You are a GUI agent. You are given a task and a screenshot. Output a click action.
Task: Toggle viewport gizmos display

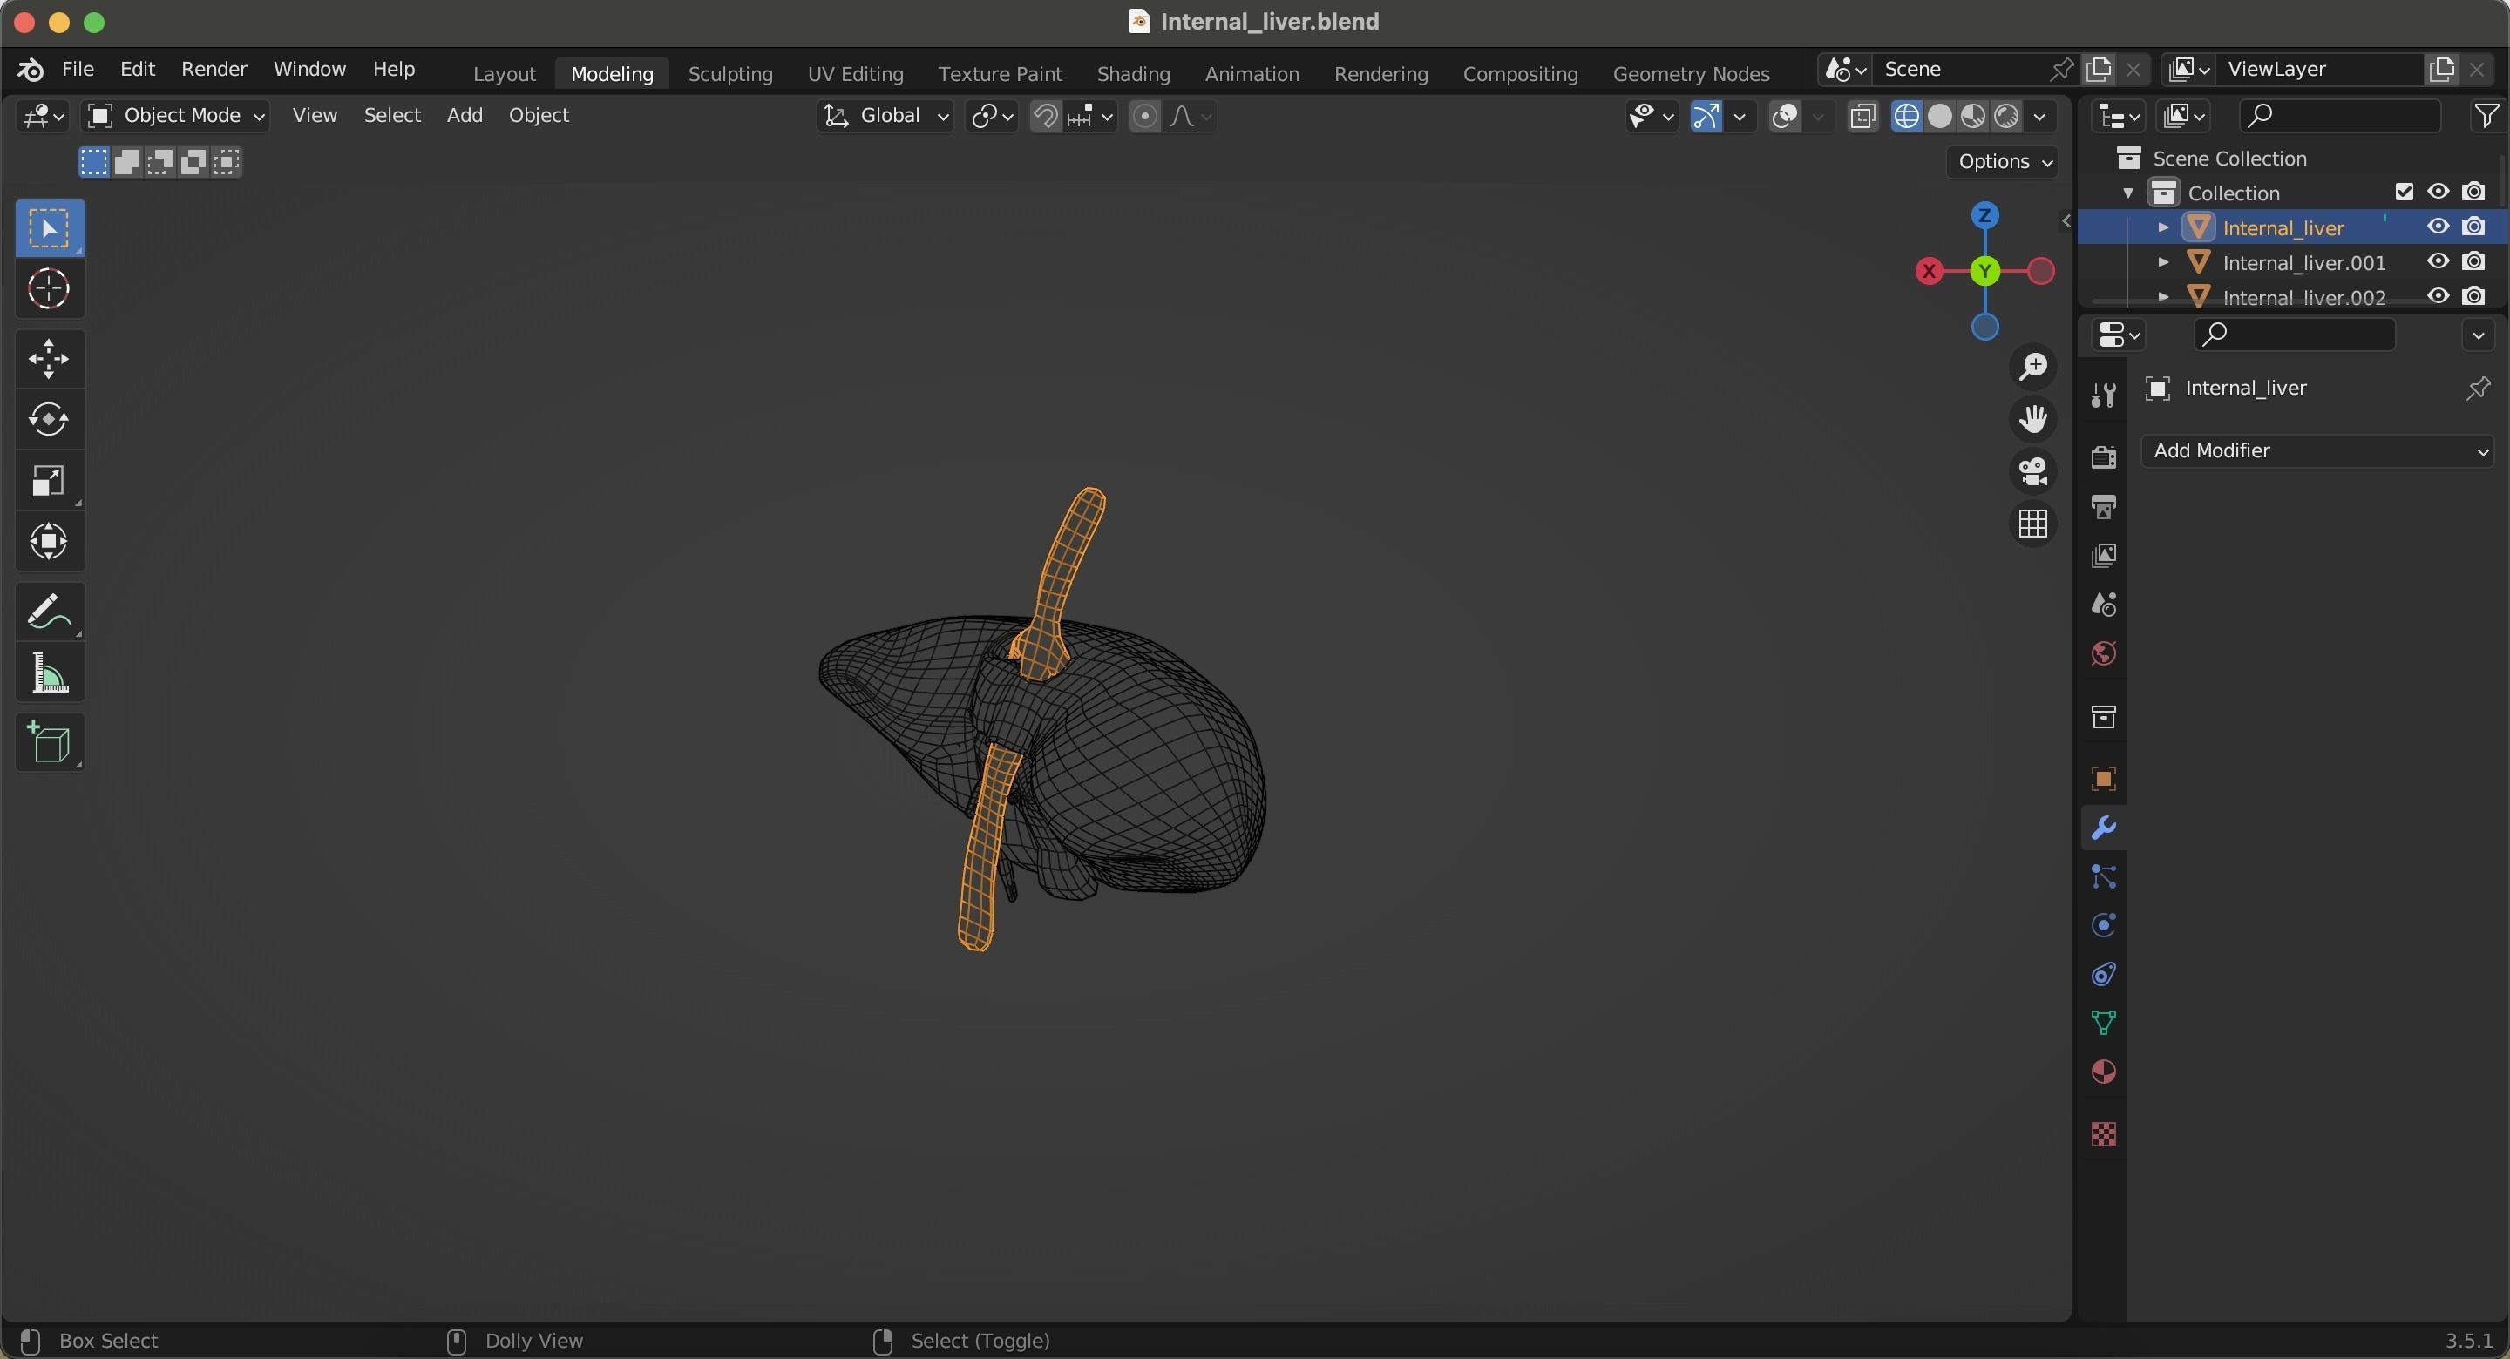[x=1706, y=117]
